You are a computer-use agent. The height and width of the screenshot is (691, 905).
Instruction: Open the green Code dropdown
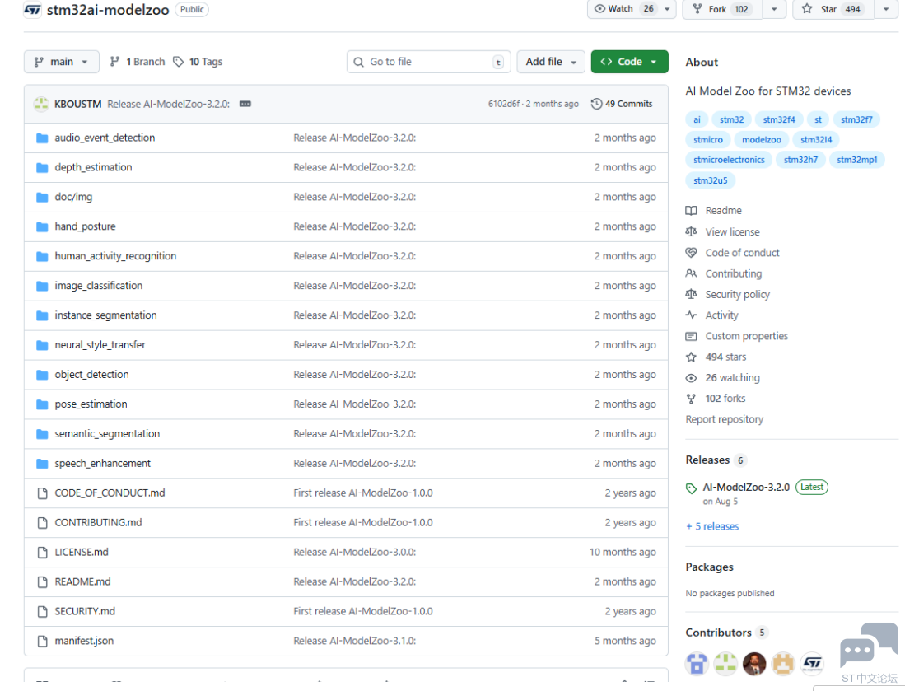tap(629, 62)
